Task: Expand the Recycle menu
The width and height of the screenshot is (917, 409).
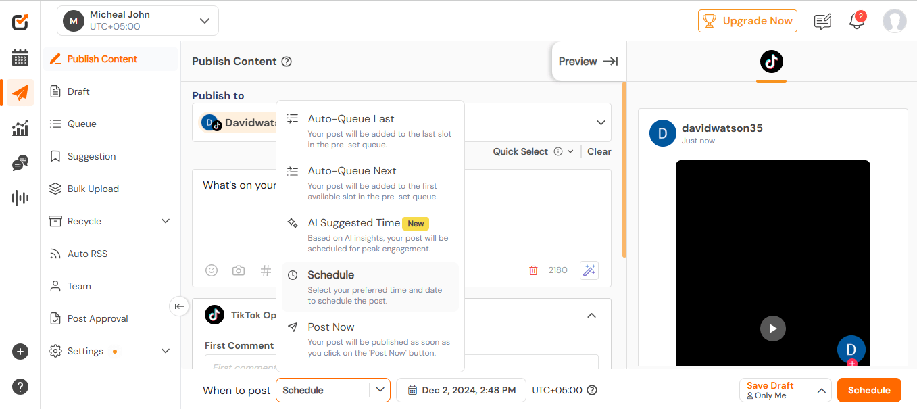Action: click(166, 221)
